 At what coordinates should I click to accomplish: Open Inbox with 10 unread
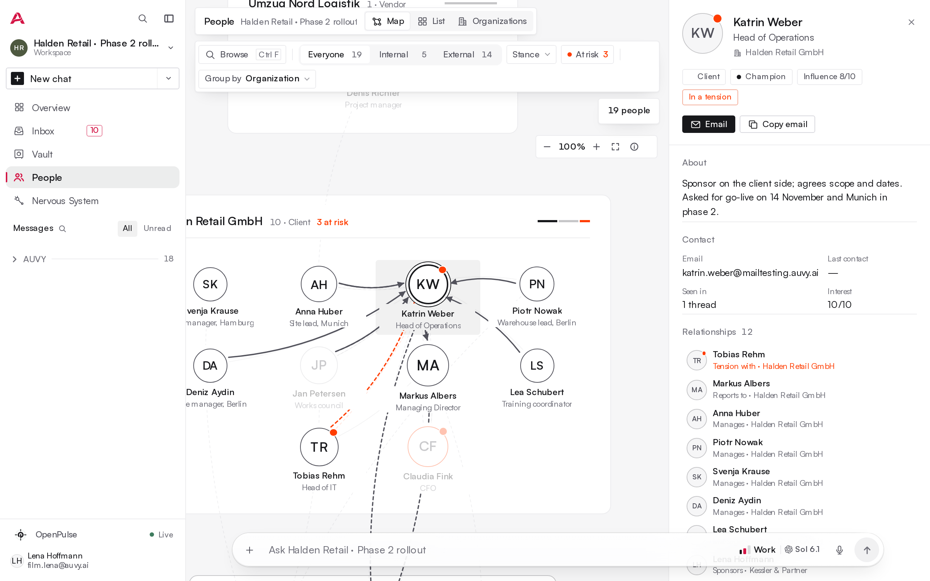point(93,131)
